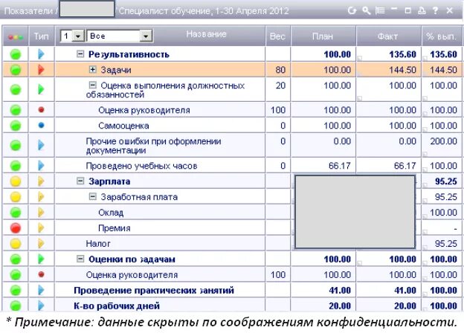Collapse the Результативность group
The width and height of the screenshot is (464, 336).
click(x=80, y=54)
